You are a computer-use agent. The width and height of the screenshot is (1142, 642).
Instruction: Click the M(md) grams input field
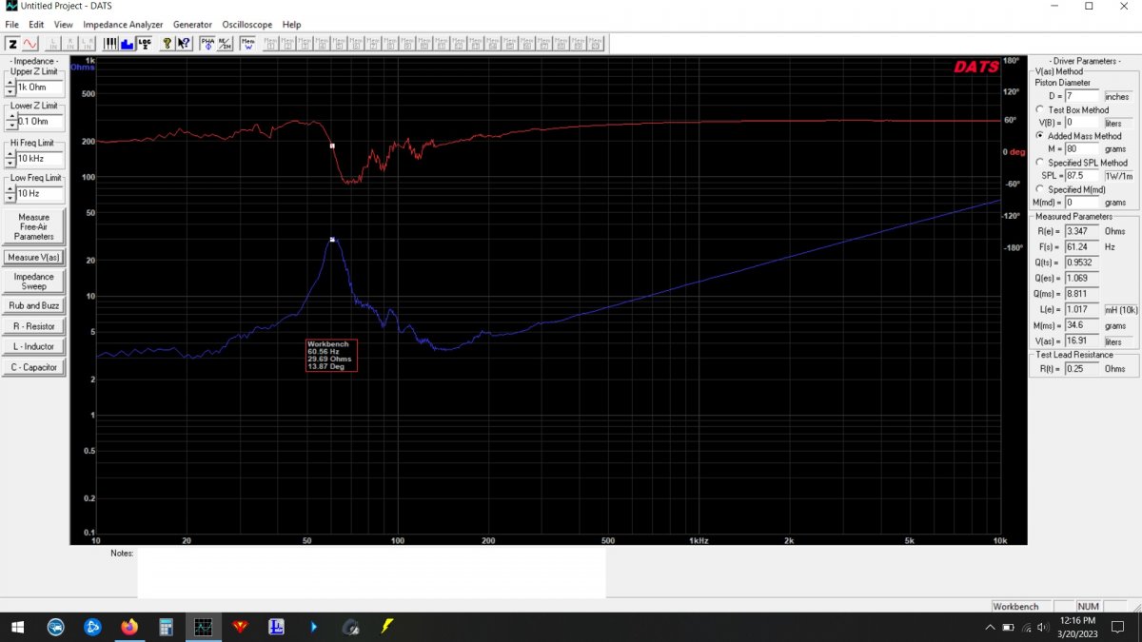[1082, 203]
